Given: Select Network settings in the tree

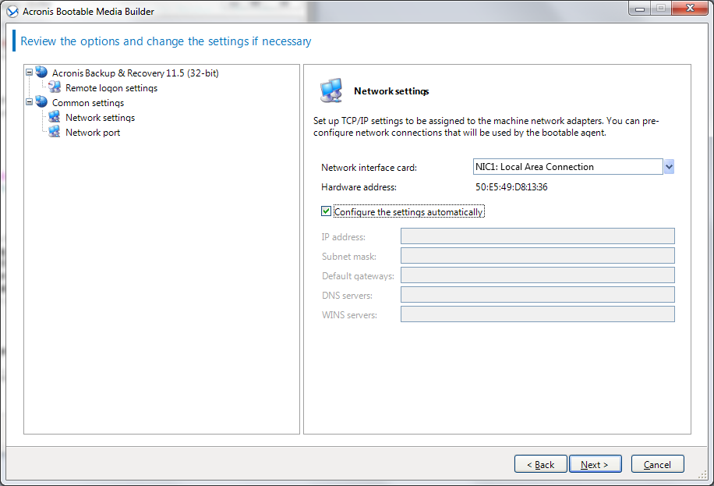Looking at the screenshot, I should [x=101, y=118].
